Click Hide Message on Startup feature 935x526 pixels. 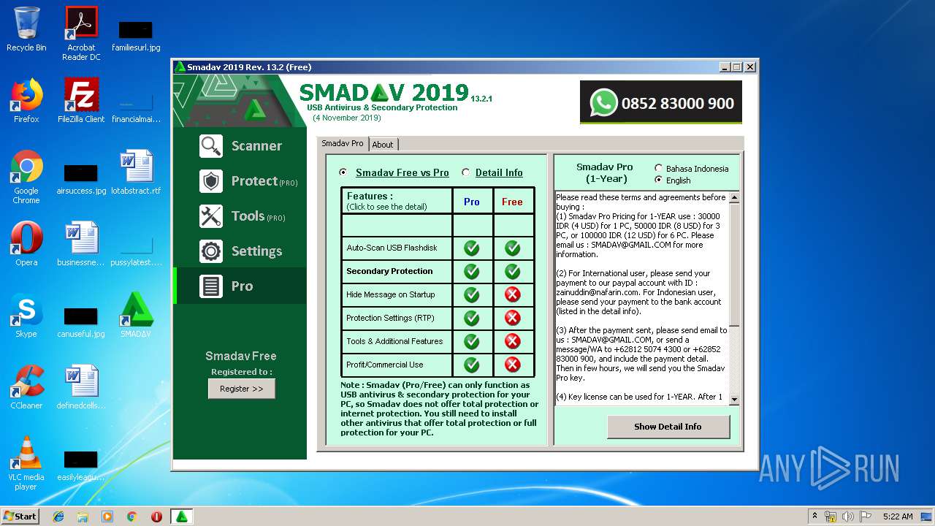(x=397, y=295)
